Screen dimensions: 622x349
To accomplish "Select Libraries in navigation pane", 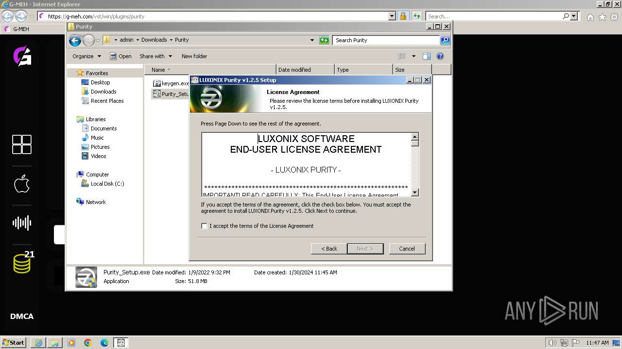I will pos(96,119).
